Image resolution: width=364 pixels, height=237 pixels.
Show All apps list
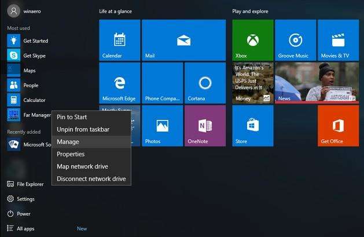pos(21,228)
